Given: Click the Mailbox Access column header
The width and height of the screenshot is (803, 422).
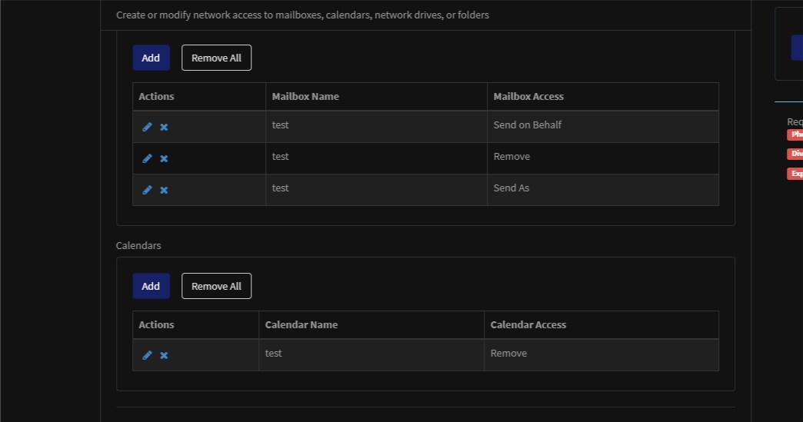Looking at the screenshot, I should 528,97.
